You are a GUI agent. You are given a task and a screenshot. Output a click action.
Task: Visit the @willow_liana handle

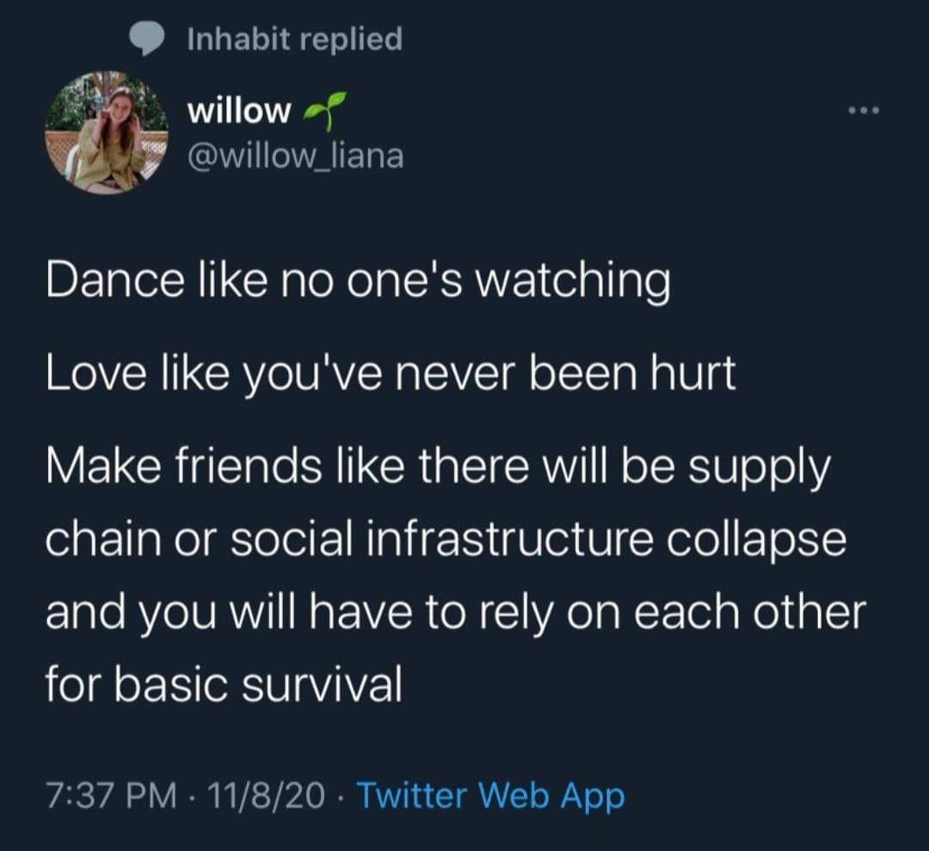click(x=295, y=156)
